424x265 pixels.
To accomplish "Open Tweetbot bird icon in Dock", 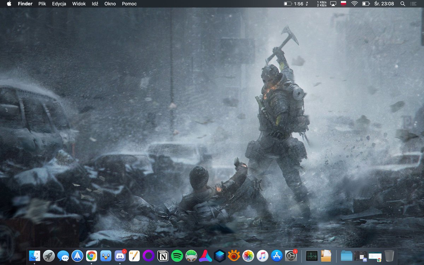I will point(106,255).
